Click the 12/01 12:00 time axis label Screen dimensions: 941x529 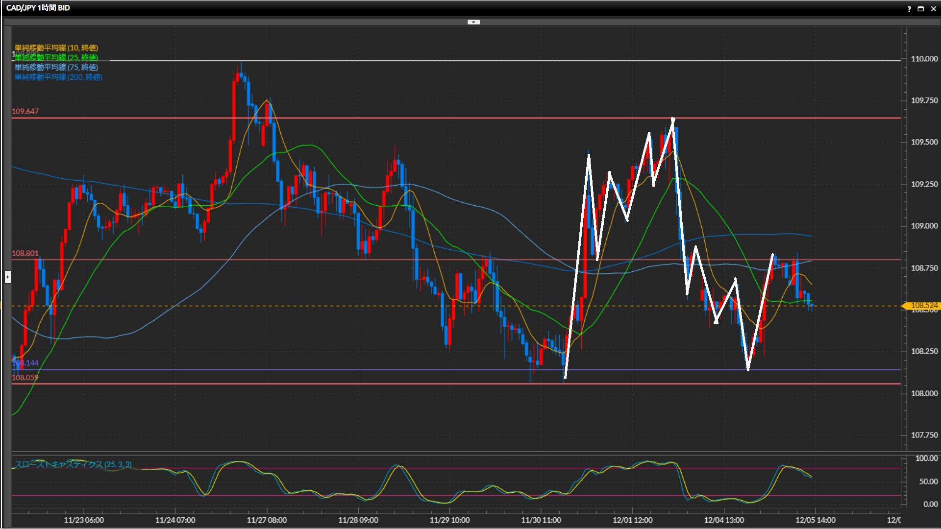[632, 520]
